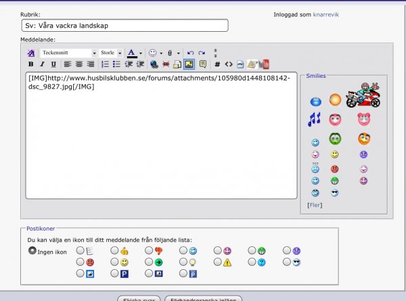This screenshot has width=406, height=301.
Task: Open the text color picker
Action: click(141, 53)
